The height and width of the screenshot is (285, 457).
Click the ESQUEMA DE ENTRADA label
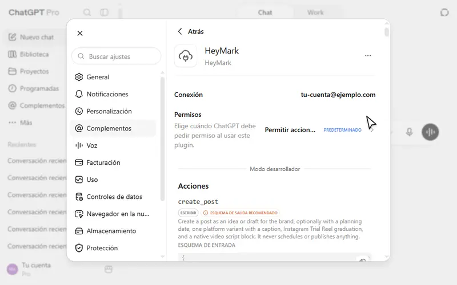coord(207,245)
